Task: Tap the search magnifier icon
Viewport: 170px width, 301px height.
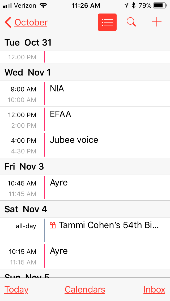Action: 131,22
